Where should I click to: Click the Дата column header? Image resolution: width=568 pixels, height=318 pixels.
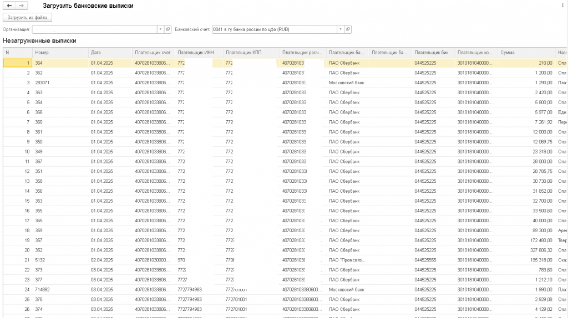pyautogui.click(x=110, y=53)
